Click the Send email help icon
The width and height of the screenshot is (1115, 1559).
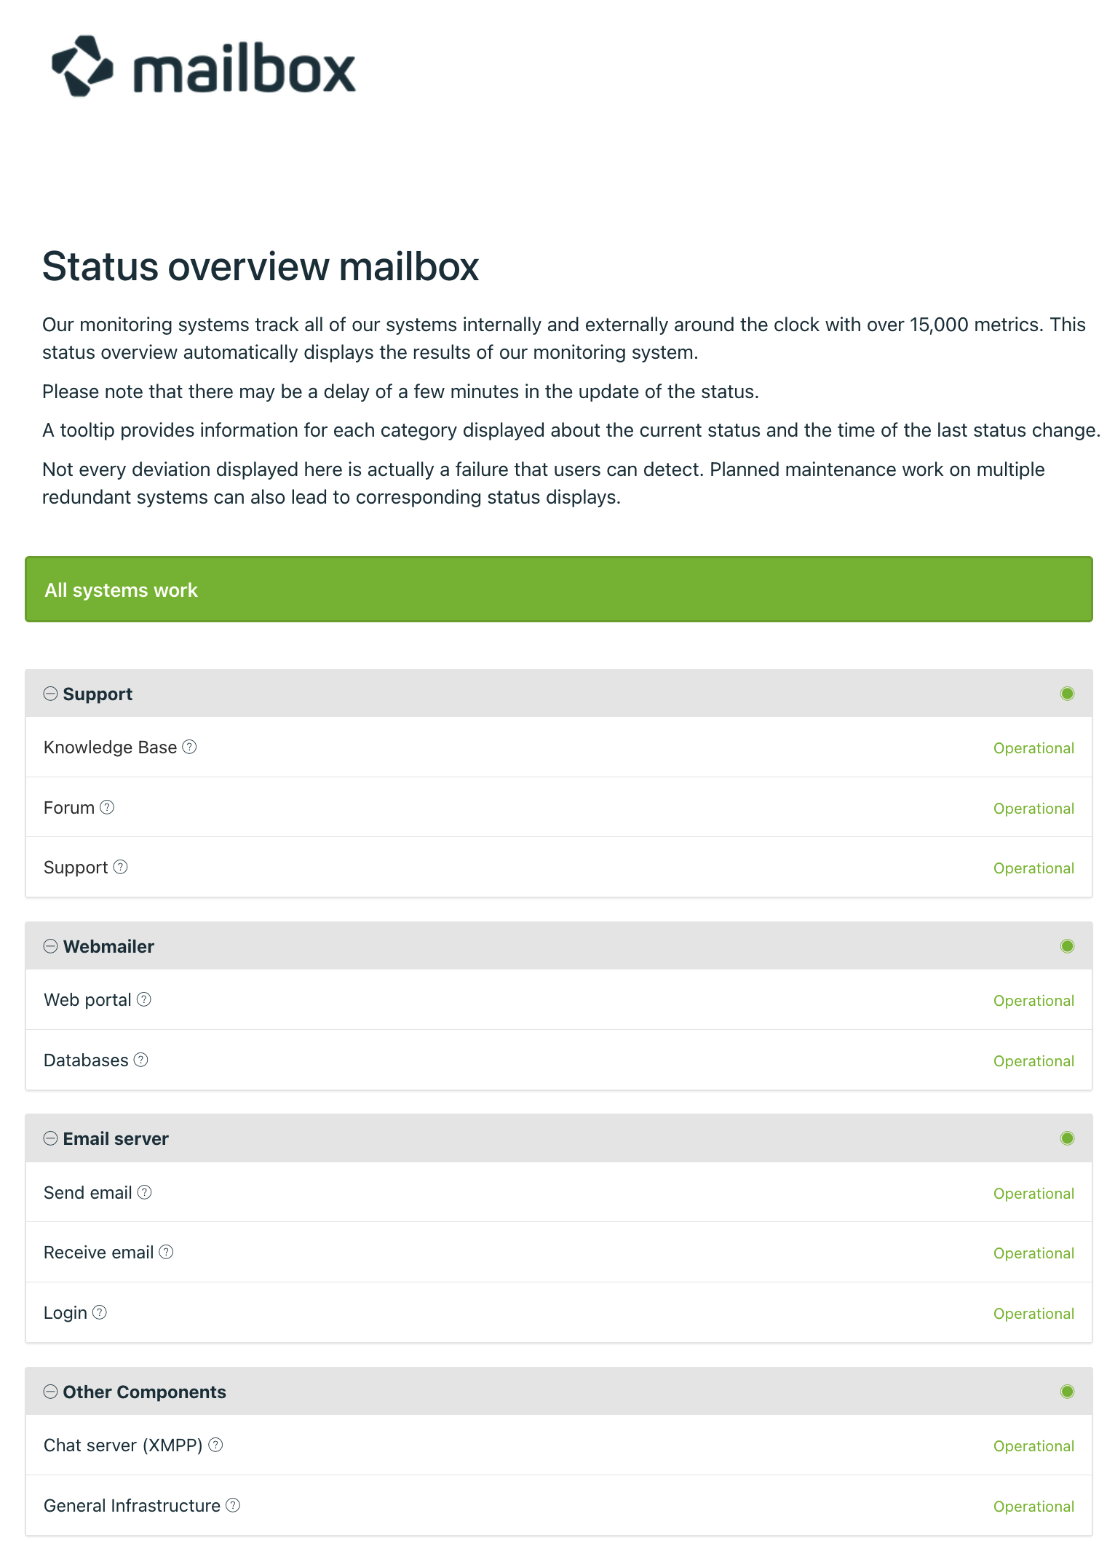(145, 1192)
